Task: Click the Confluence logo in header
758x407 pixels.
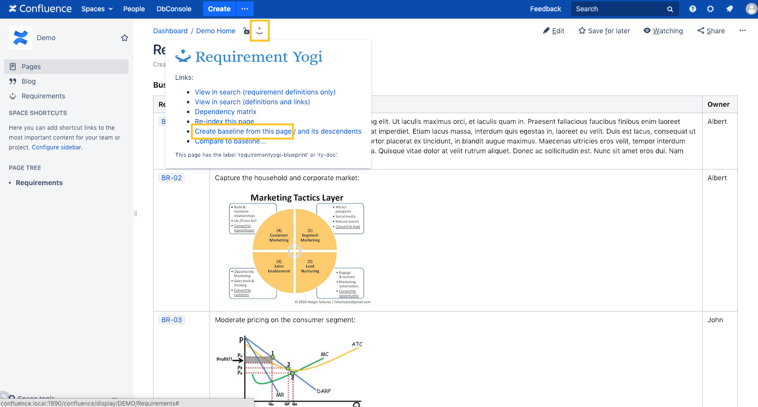Action: coord(40,9)
